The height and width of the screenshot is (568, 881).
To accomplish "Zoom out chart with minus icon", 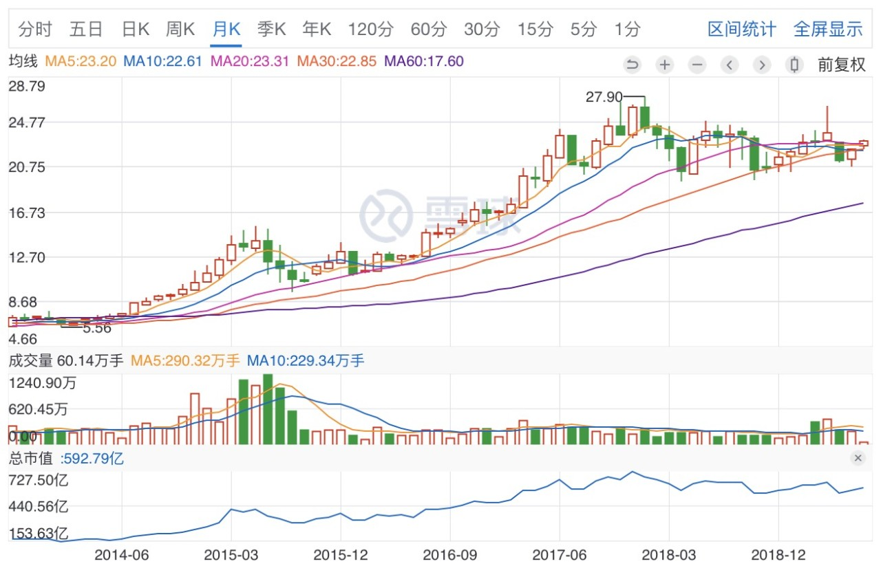I will (697, 65).
